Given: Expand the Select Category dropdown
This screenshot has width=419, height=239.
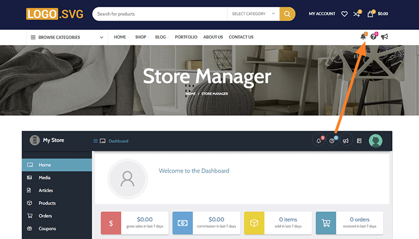Looking at the screenshot, I should point(253,14).
